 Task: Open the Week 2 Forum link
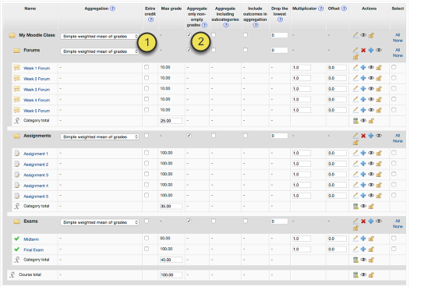click(x=37, y=79)
